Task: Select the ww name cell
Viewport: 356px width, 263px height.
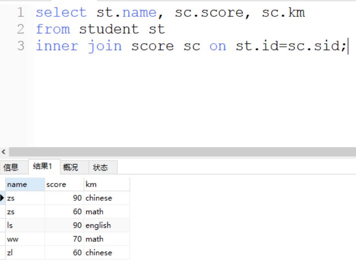Action: 25,239
